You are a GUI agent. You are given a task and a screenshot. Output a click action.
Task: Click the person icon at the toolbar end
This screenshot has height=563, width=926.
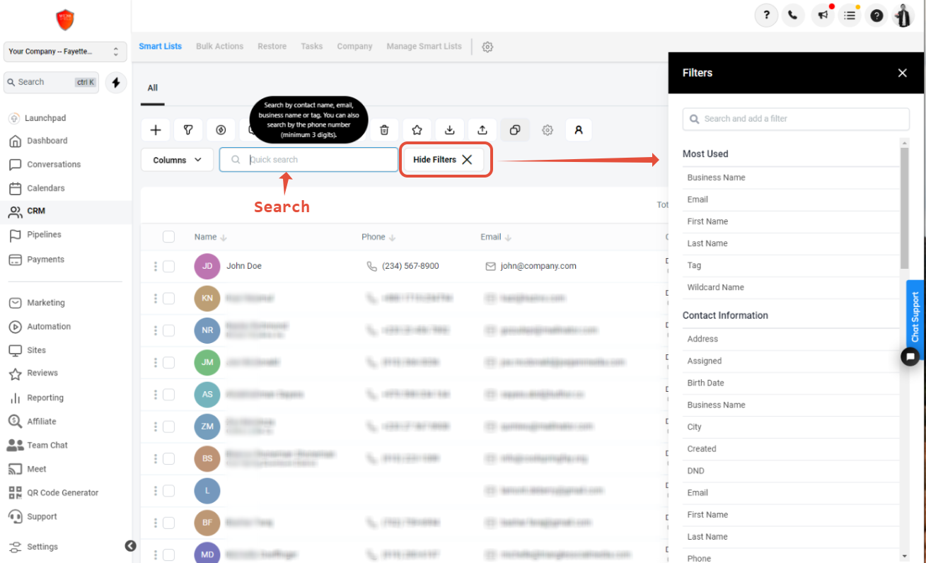pos(579,130)
